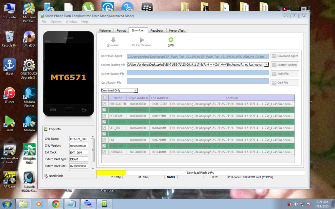The image size is (335, 209).
Task: Click the Download arrow icon
Action: (x=113, y=40)
